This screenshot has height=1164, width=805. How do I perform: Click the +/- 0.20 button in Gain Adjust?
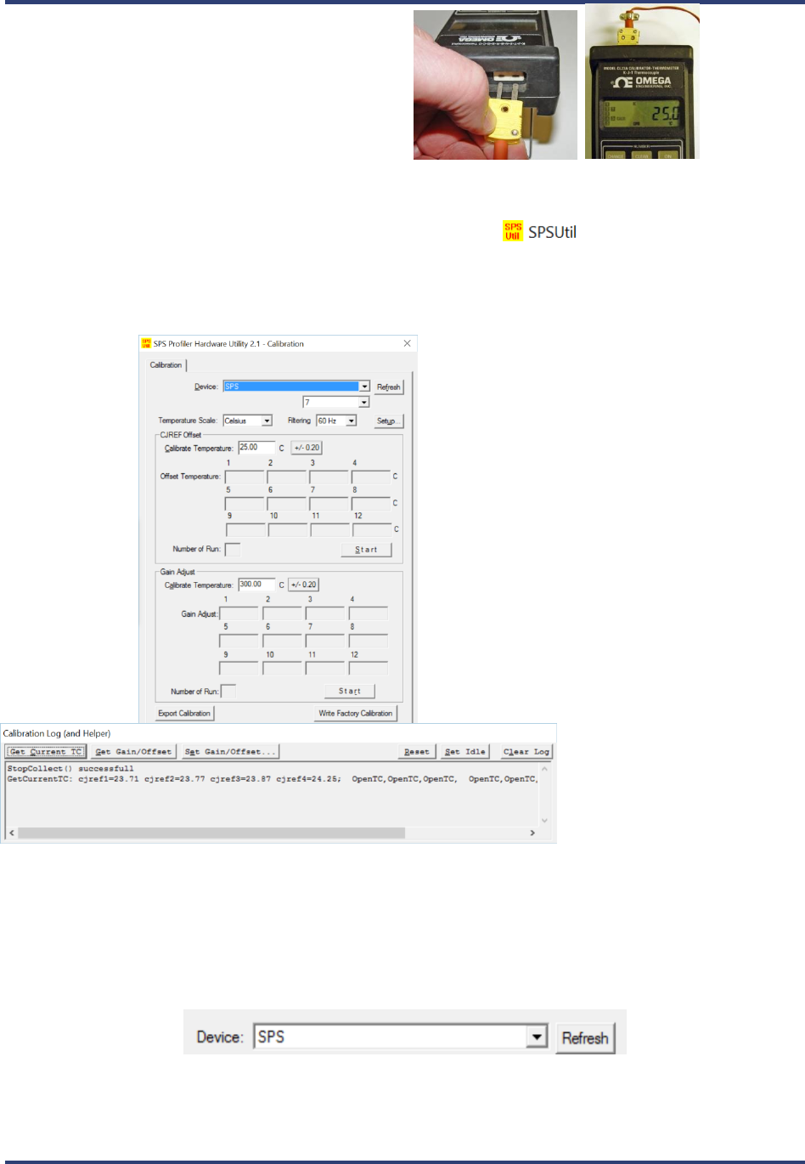coord(304,585)
